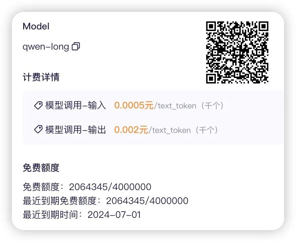296x242 pixels.
Task: Click the bold 免费额度 section heading
Action: coord(41,168)
